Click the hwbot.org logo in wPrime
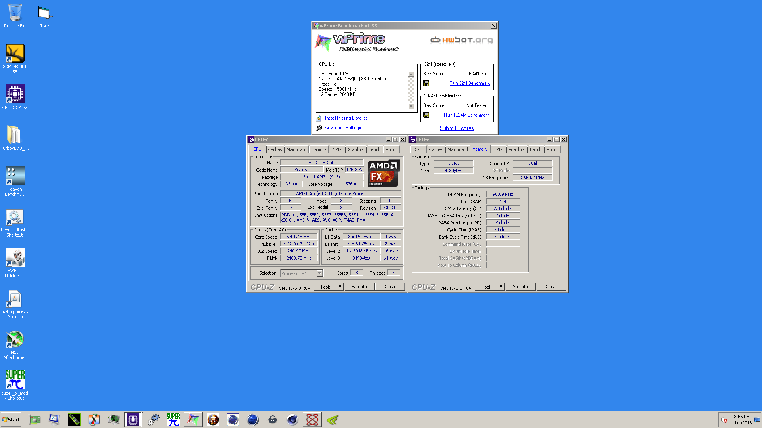This screenshot has height=428, width=762. (462, 40)
